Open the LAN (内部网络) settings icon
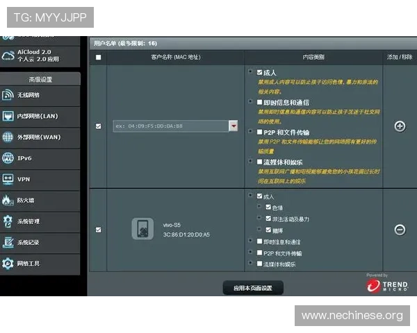 9,116
